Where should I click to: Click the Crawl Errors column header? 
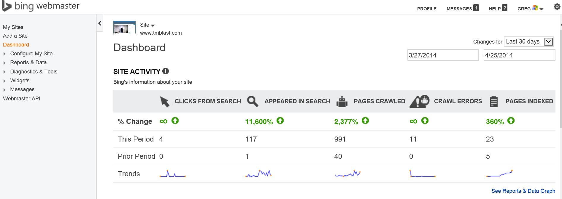coord(458,101)
